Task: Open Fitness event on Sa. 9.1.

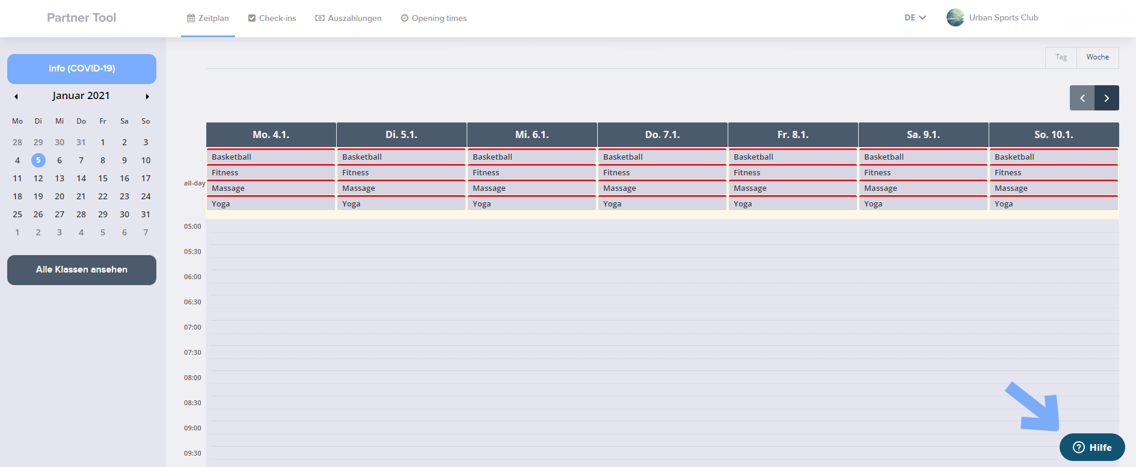Action: 923,172
